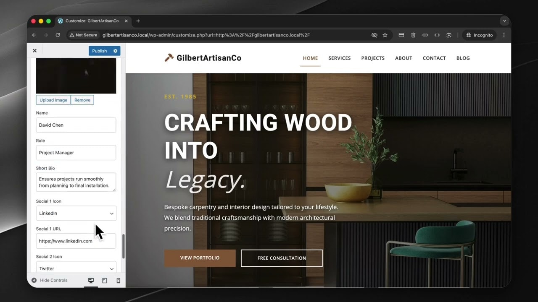The image size is (538, 302).
Task: Click the Name field containing David Chen
Action: (76, 125)
